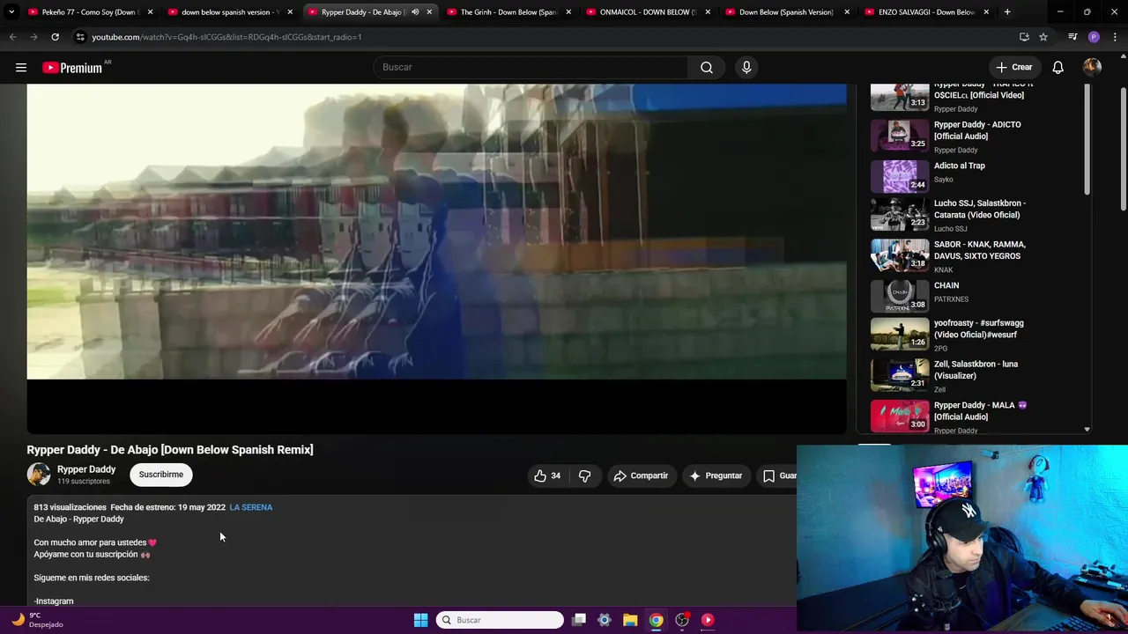The image size is (1128, 634).
Task: Go to YouTube Premium home logo
Action: [72, 68]
